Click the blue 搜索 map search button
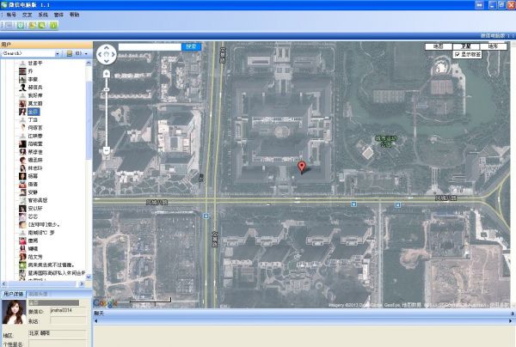The image size is (516, 347). pyautogui.click(x=191, y=46)
